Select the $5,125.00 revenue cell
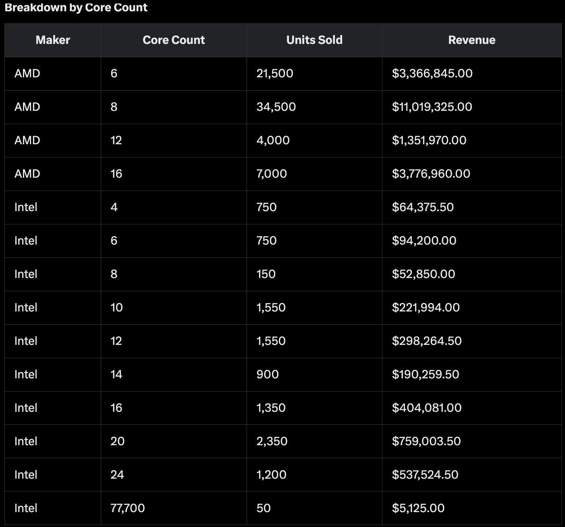565x527 pixels. (x=418, y=508)
